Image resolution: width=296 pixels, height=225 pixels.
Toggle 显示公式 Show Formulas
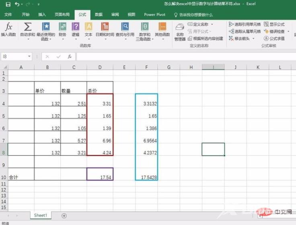pos(274,24)
